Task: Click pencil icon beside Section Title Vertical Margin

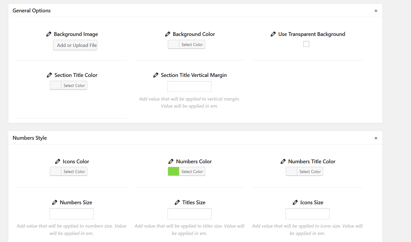Action: [x=156, y=75]
